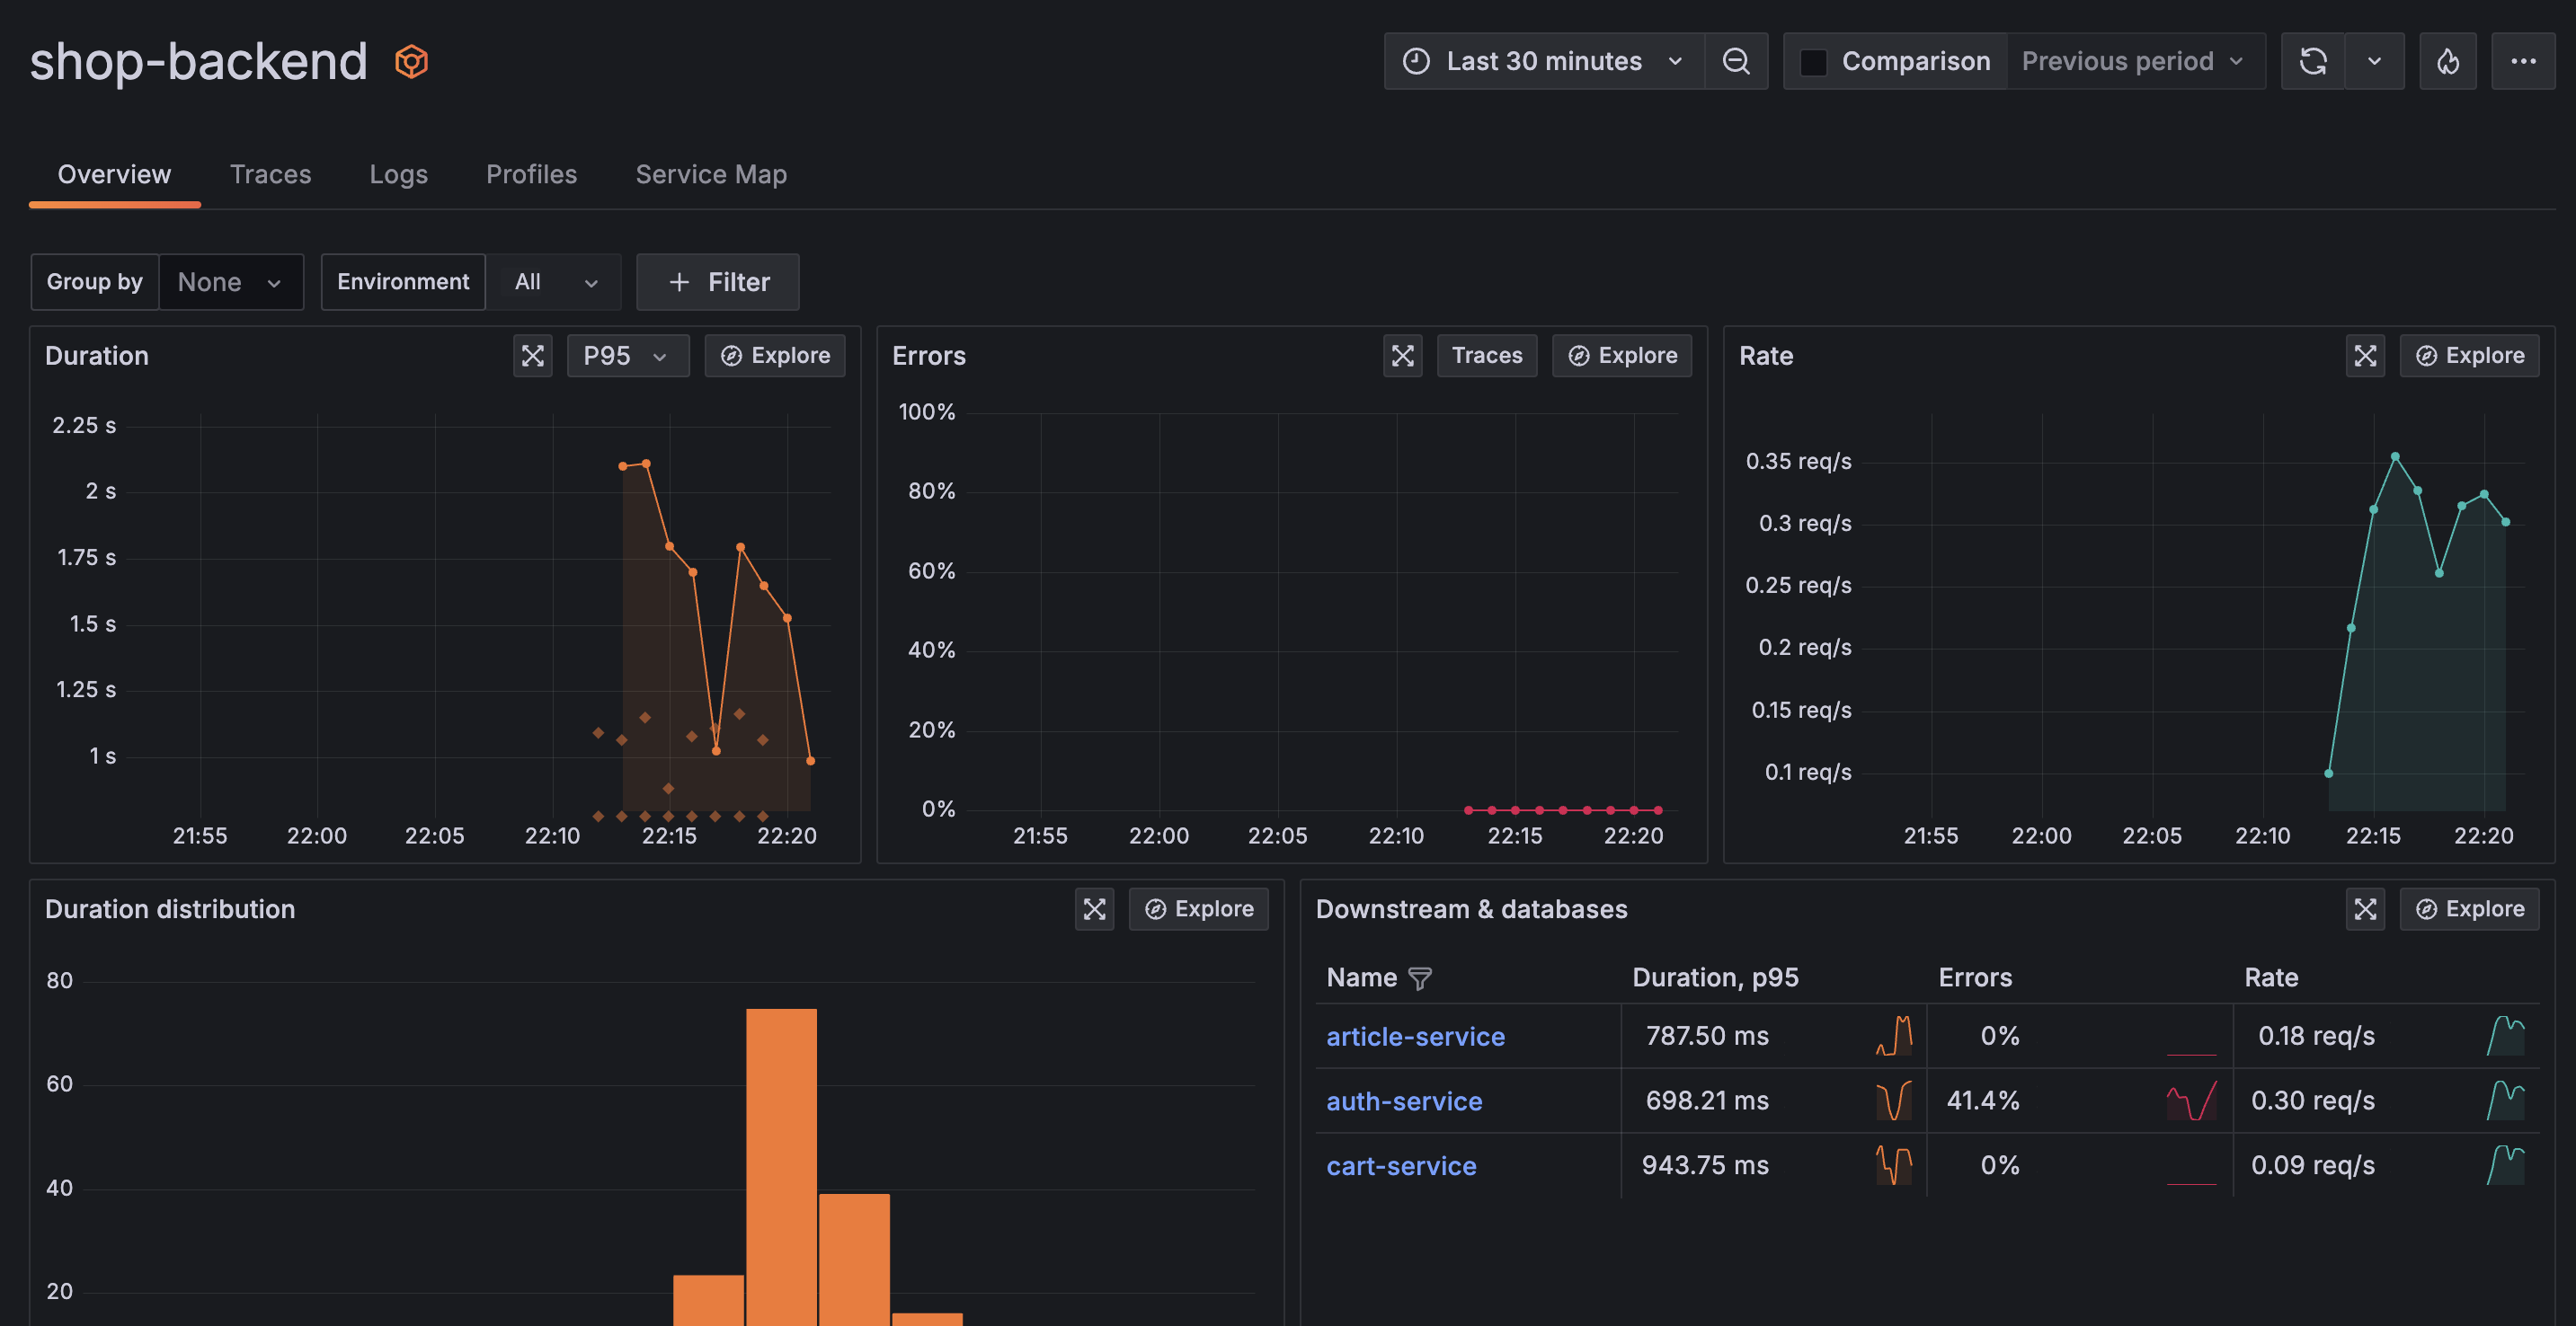Expand the Rate panel to fullscreen
This screenshot has width=2576, height=1326.
coord(2365,355)
